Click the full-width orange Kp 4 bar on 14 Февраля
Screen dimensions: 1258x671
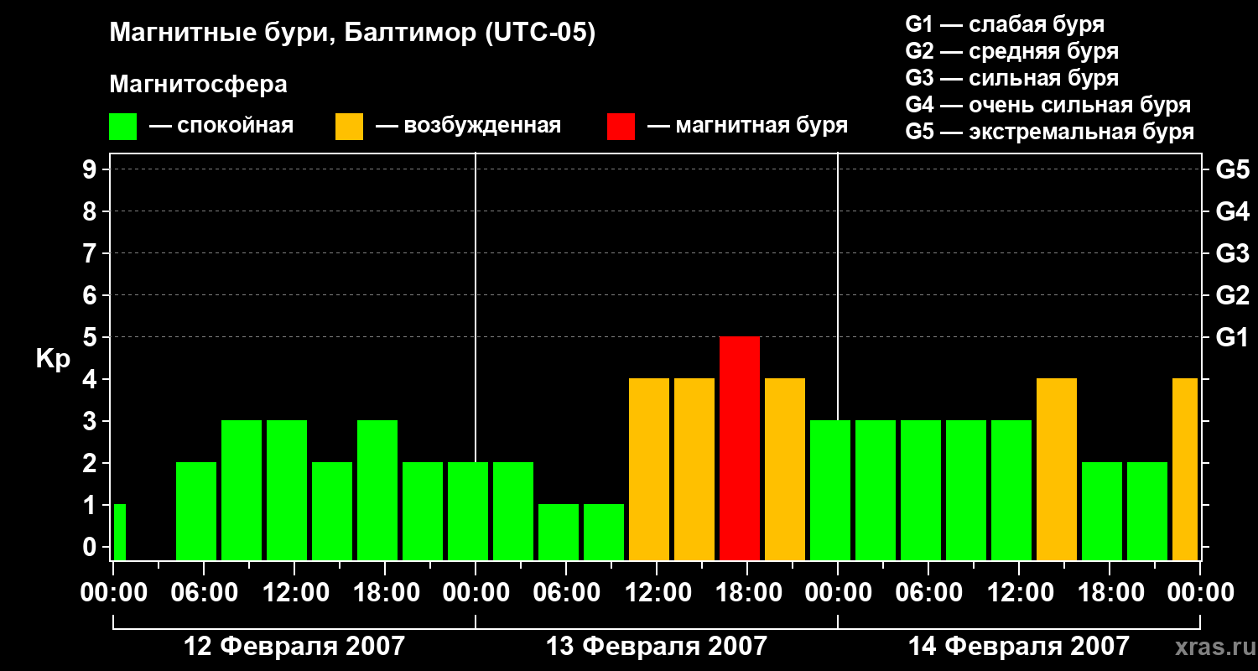(x=1057, y=470)
